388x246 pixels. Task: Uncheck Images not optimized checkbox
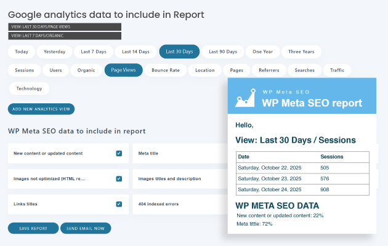(119, 178)
